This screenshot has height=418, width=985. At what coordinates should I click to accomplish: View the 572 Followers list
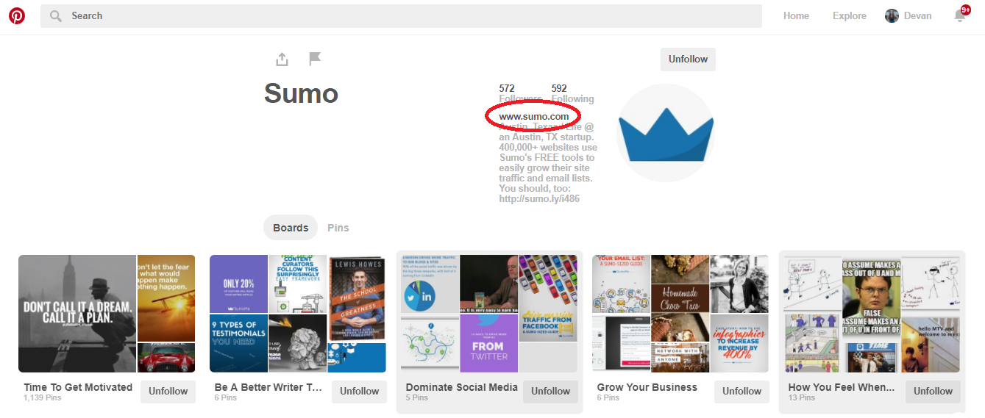click(x=520, y=93)
